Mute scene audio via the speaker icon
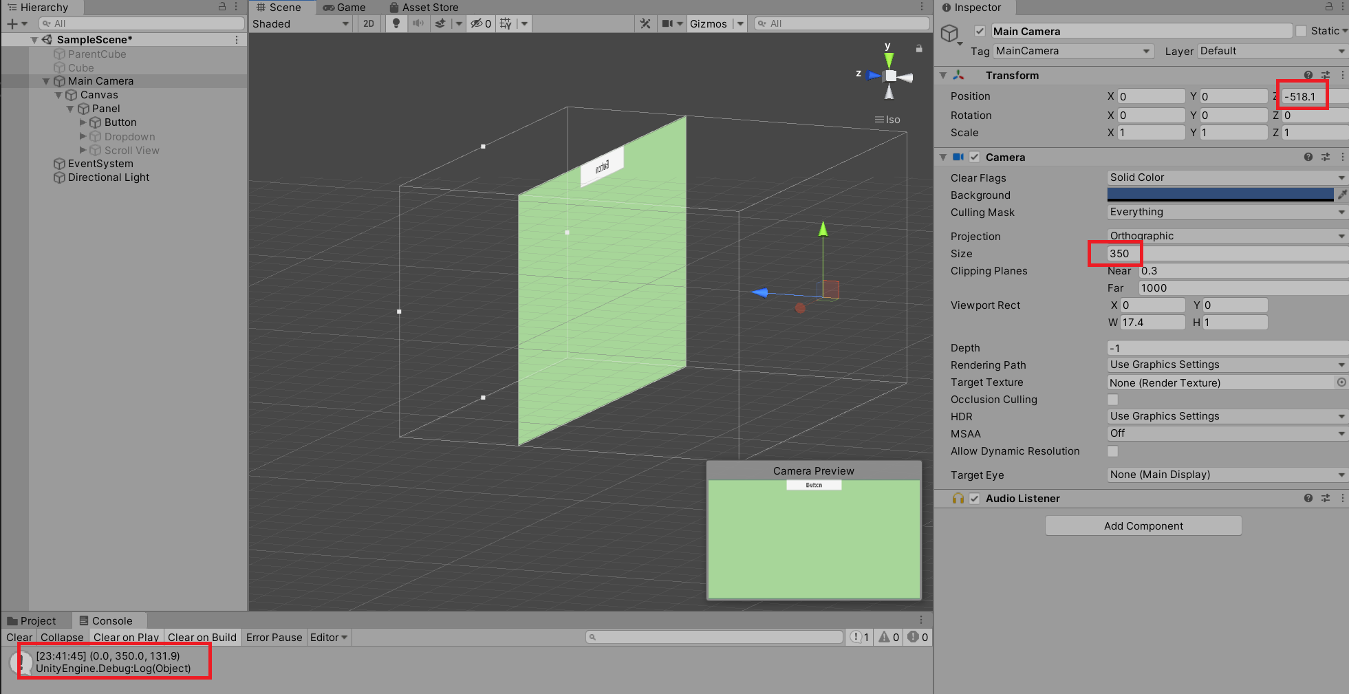1349x694 pixels. coord(418,23)
